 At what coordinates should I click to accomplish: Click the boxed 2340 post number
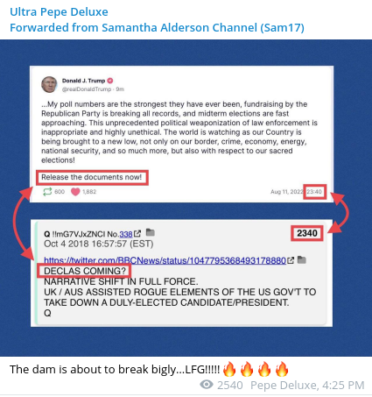tap(307, 233)
